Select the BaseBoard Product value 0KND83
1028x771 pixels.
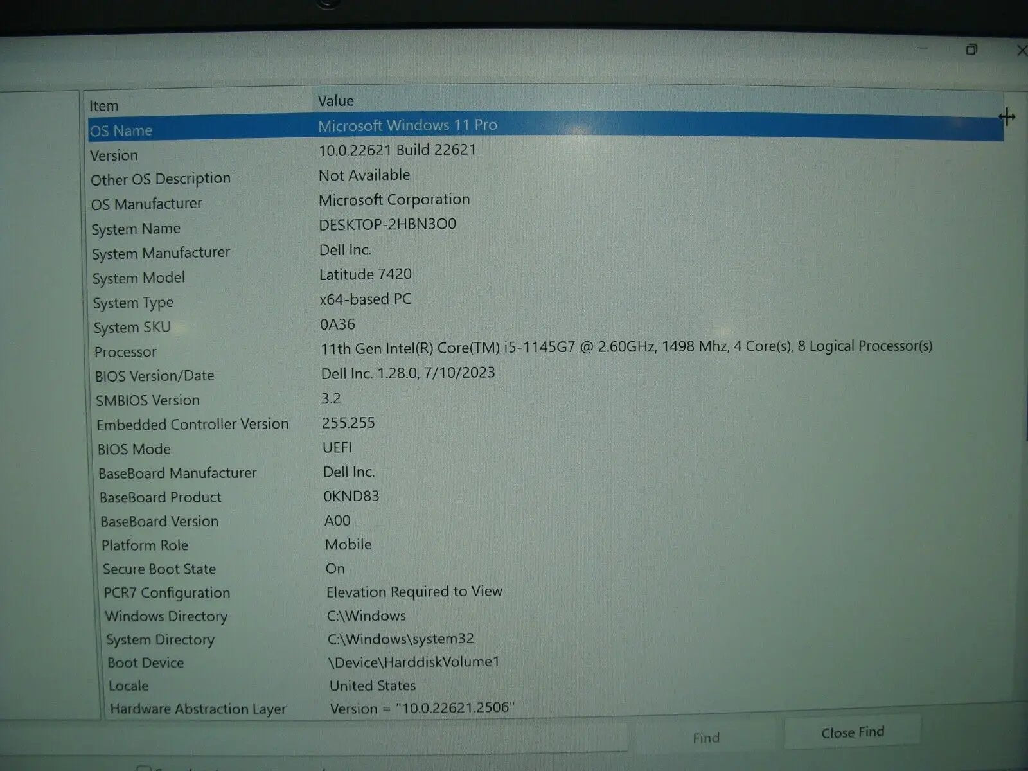[351, 496]
